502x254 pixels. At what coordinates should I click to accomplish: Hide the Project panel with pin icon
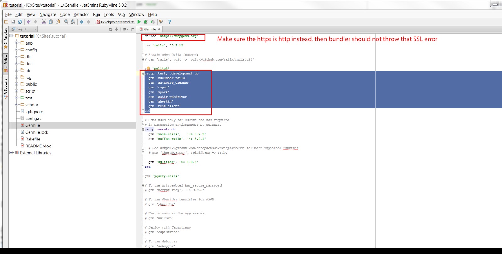pyautogui.click(x=132, y=29)
